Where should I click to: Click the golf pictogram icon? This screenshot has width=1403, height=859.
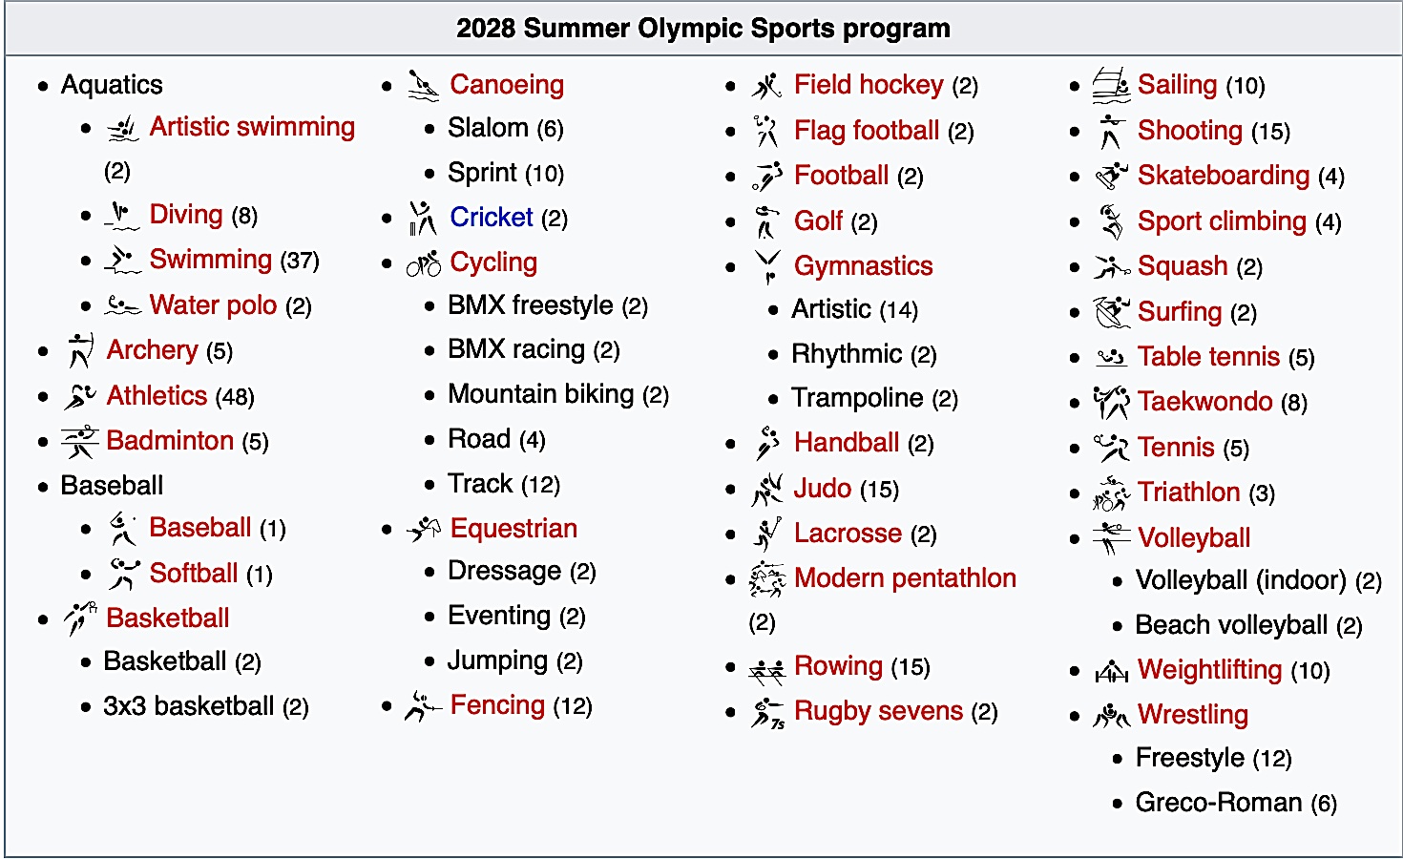[x=767, y=222]
